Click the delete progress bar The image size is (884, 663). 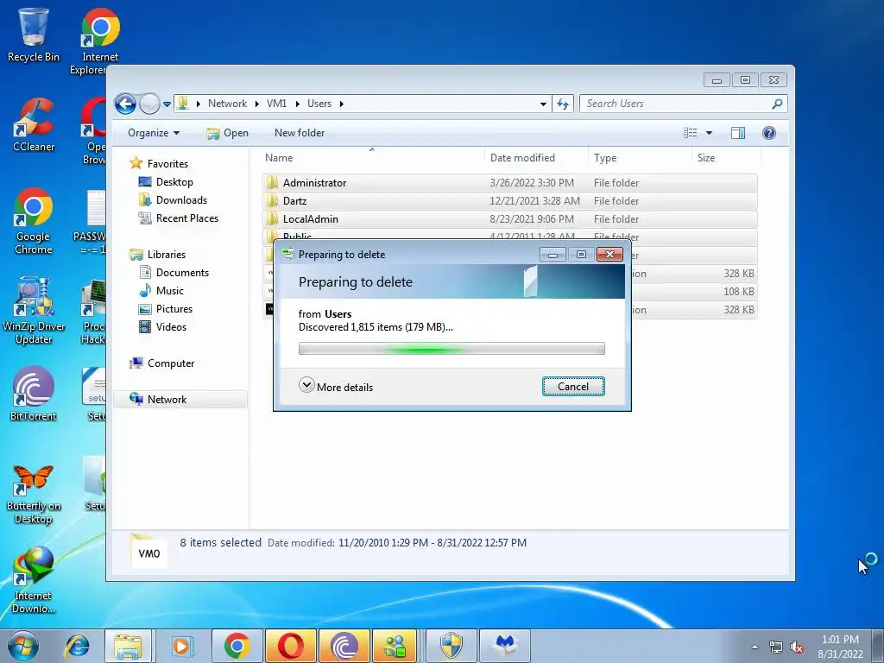(x=451, y=349)
